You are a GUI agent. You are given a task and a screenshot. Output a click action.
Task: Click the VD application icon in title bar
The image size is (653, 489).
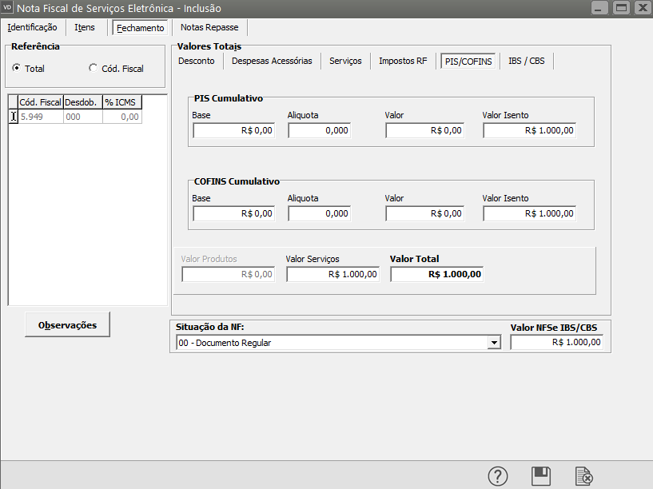click(x=8, y=7)
